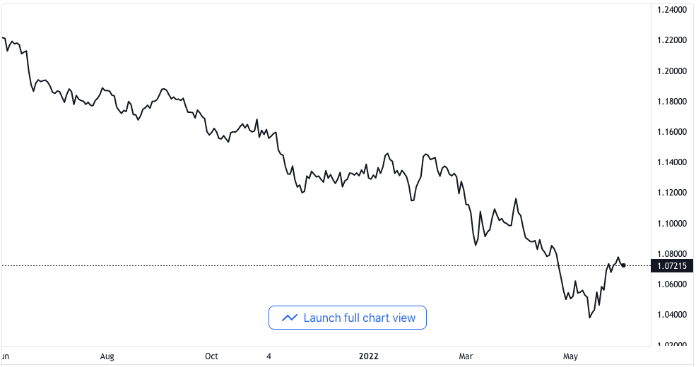
Task: Select the 1.06000 price scale label
Action: (671, 284)
